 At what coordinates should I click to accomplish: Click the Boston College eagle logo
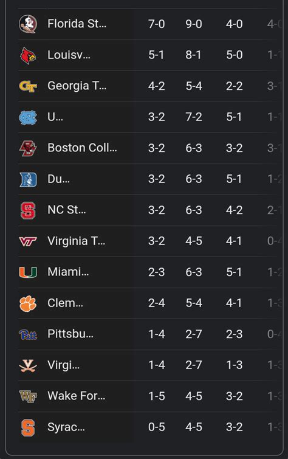pyautogui.click(x=28, y=148)
